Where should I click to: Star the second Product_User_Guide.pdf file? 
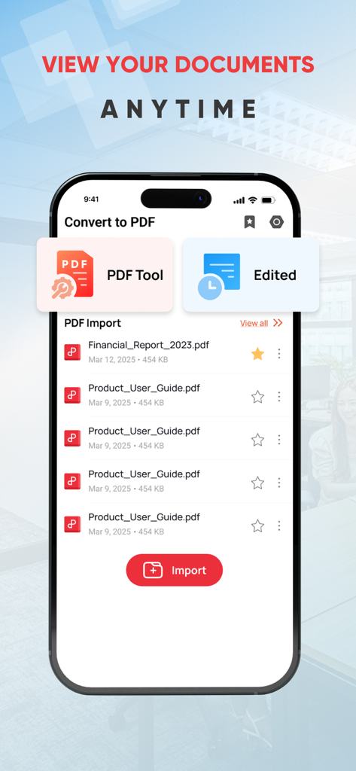coord(257,440)
